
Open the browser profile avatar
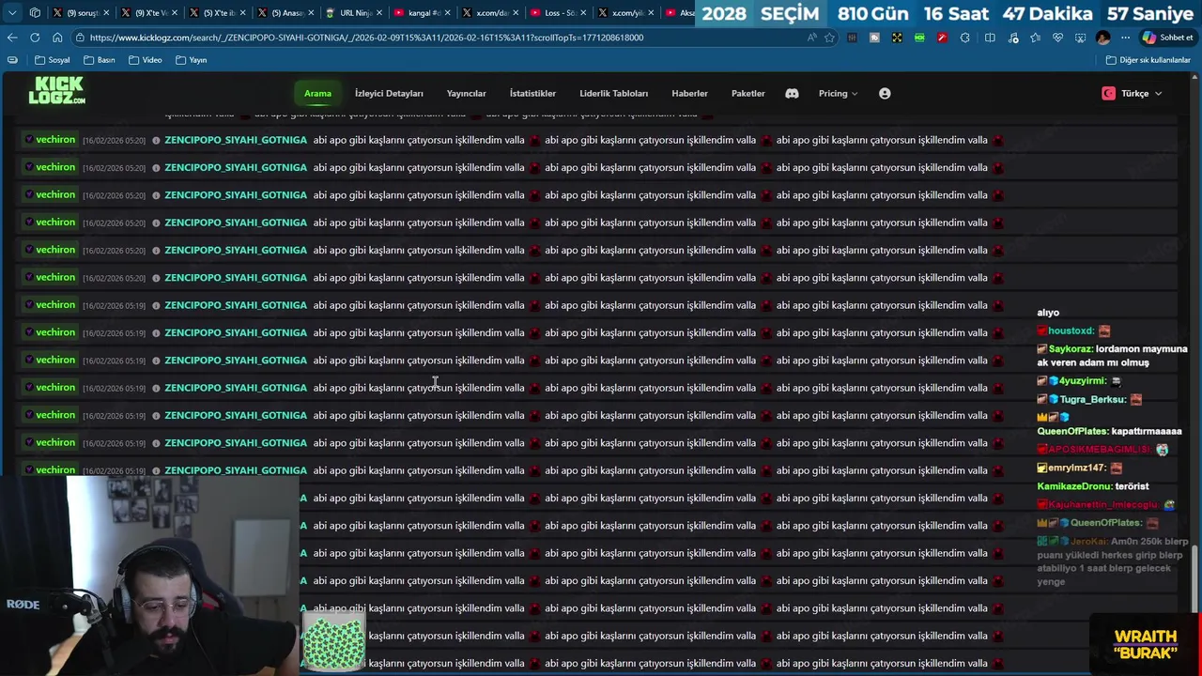click(x=1102, y=38)
